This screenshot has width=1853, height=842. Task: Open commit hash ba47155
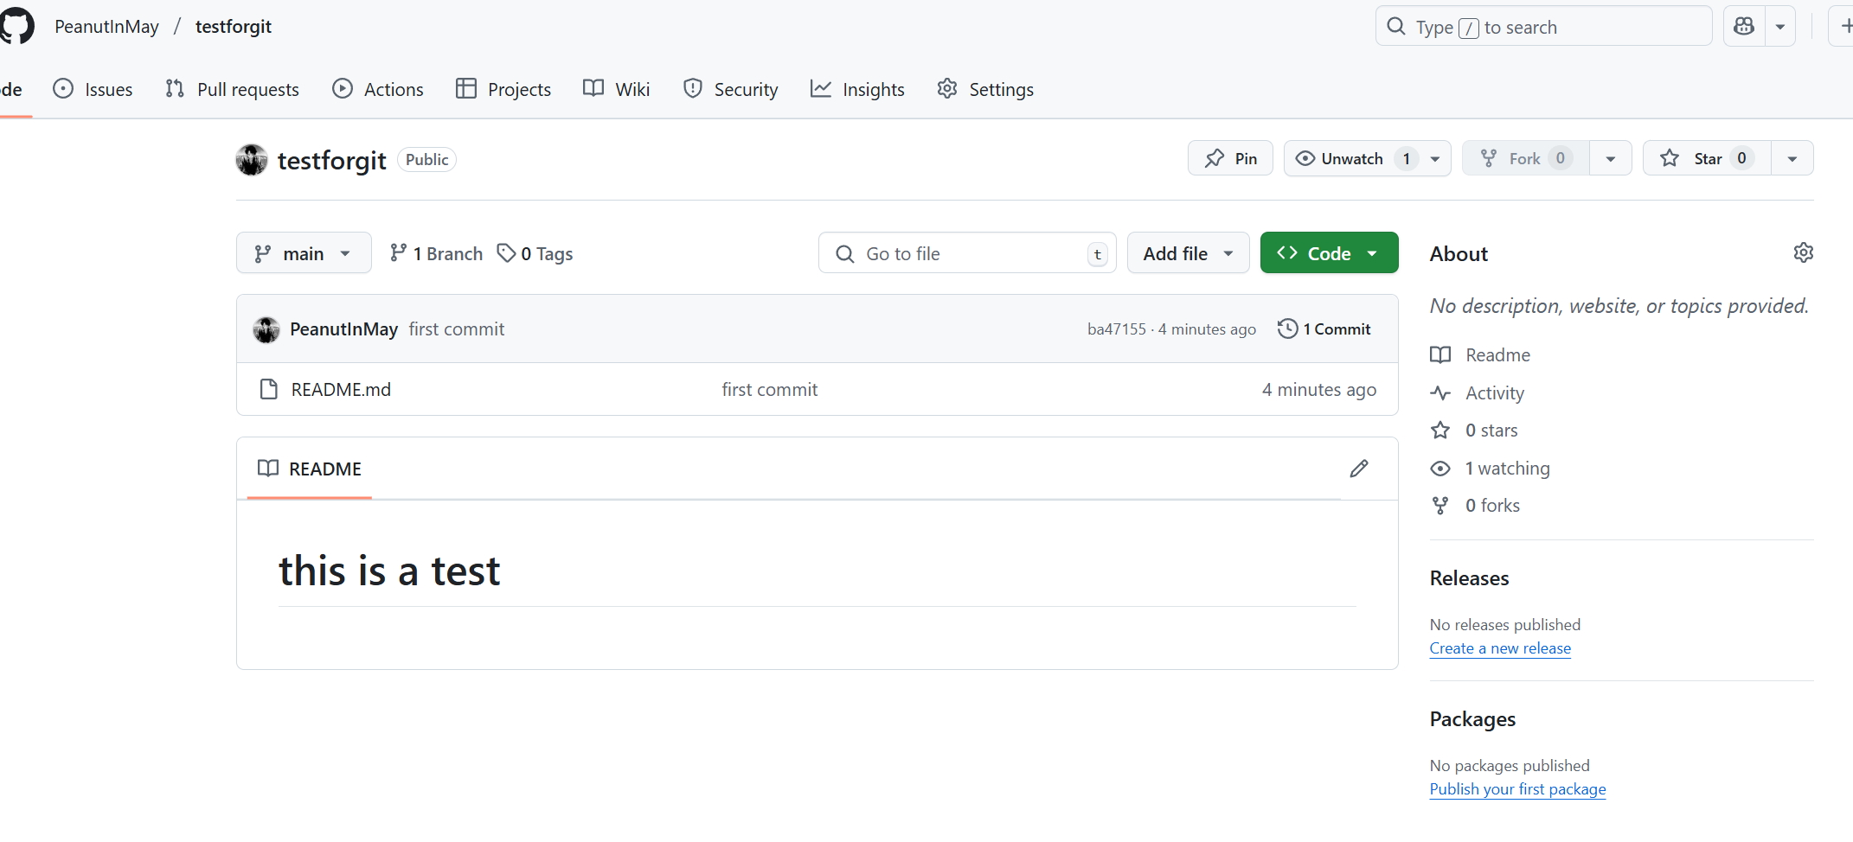(1116, 329)
